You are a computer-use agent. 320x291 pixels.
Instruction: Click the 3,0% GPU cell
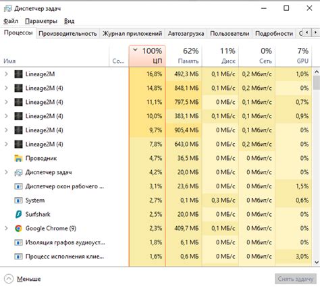[x=294, y=257]
